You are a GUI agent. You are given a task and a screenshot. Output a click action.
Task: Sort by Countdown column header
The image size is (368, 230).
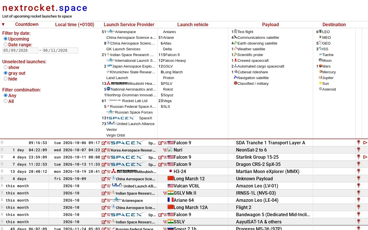27,24
